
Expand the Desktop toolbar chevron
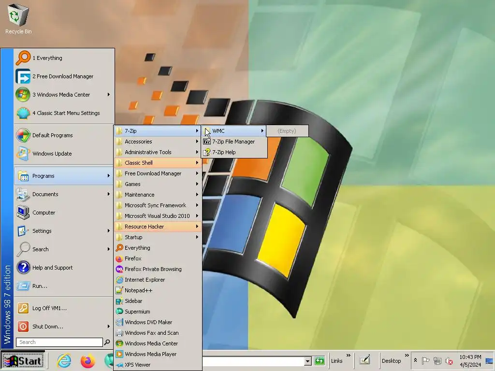click(x=407, y=356)
